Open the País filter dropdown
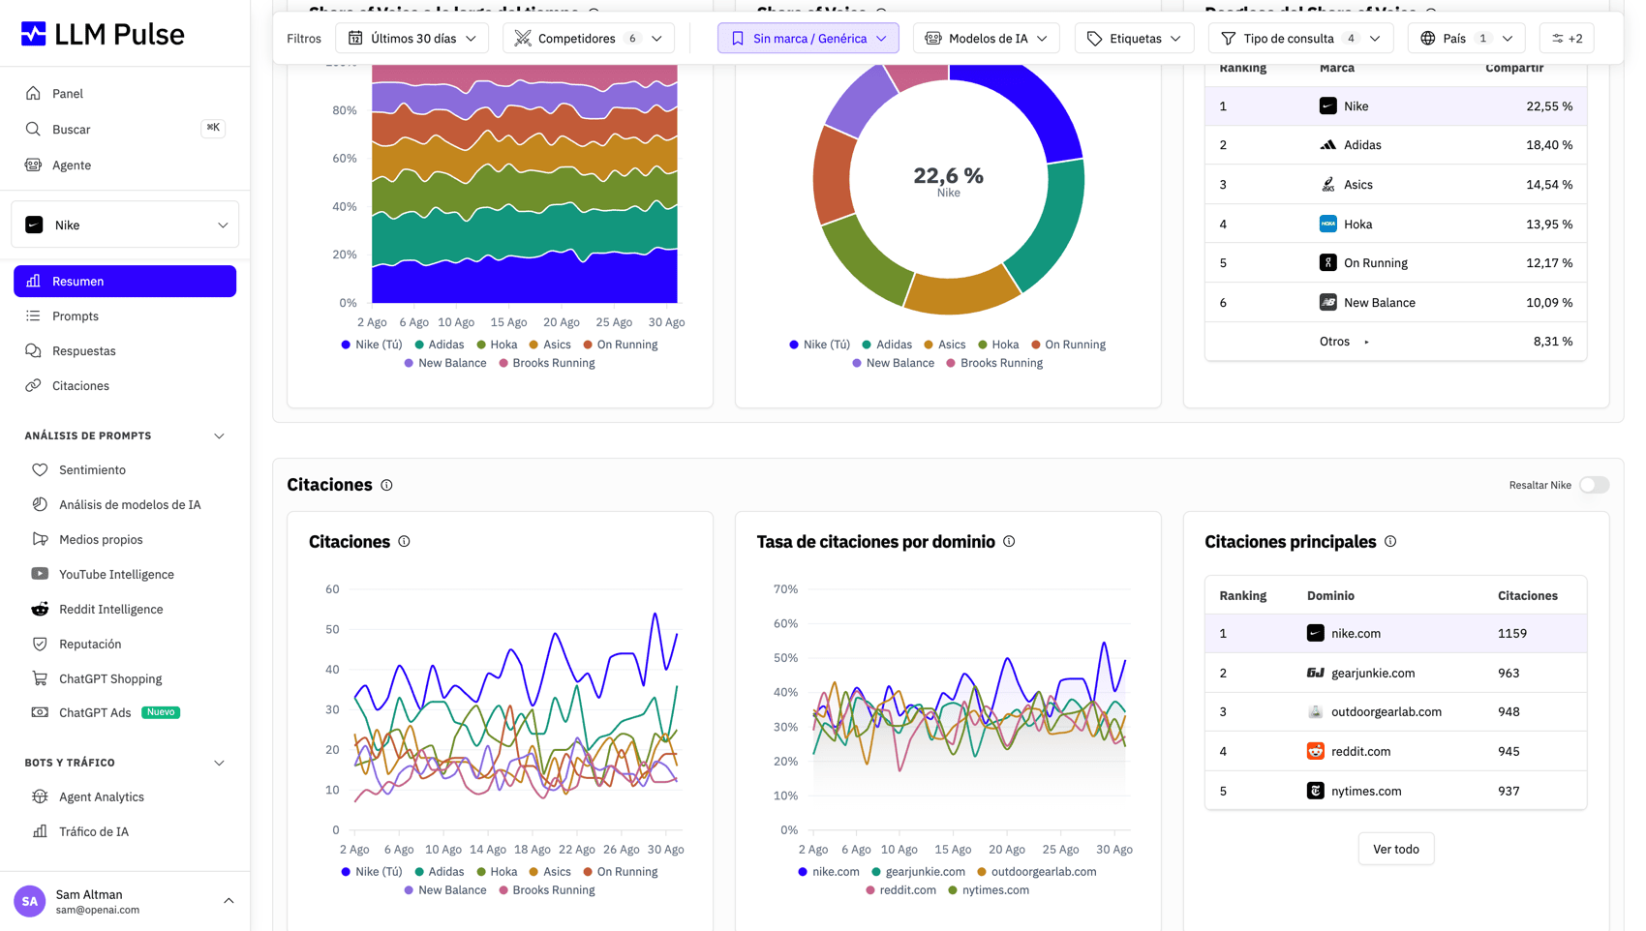Image resolution: width=1646 pixels, height=931 pixels. 1466,39
